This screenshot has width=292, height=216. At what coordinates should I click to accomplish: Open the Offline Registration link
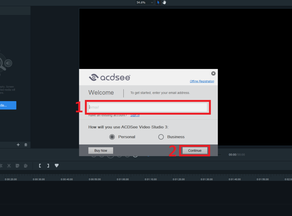(x=202, y=81)
